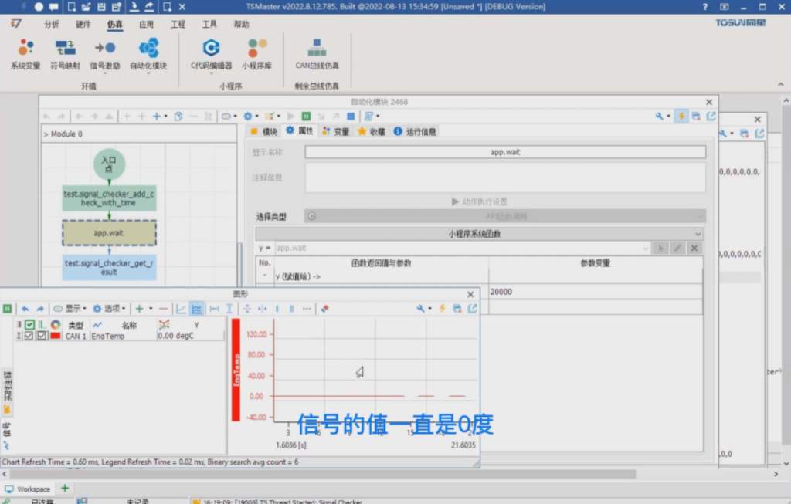This screenshot has width=791, height=504.
Task: Click the wrench icon in graphics window toolbar
Action: [x=420, y=309]
